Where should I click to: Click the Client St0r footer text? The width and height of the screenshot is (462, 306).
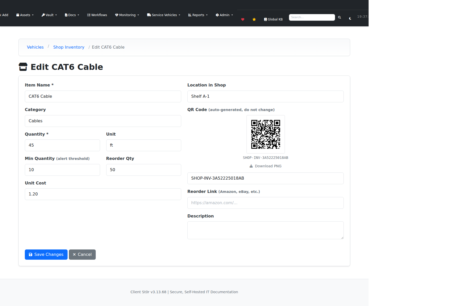coord(184,292)
